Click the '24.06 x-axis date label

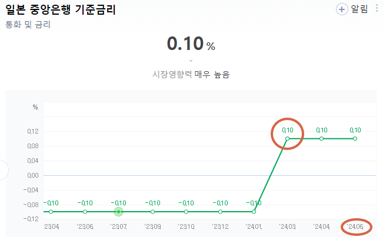tap(355, 227)
